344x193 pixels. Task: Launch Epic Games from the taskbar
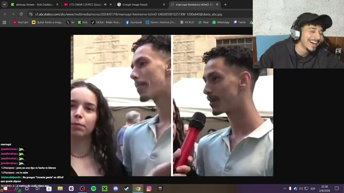click(x=160, y=189)
